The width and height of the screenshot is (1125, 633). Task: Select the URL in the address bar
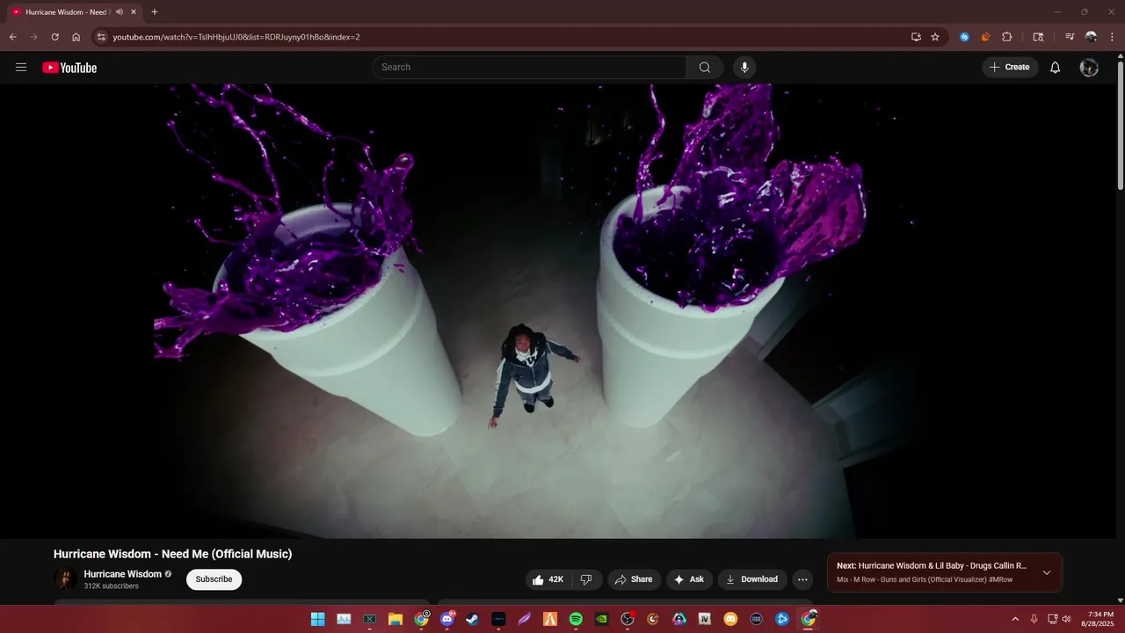pyautogui.click(x=236, y=37)
